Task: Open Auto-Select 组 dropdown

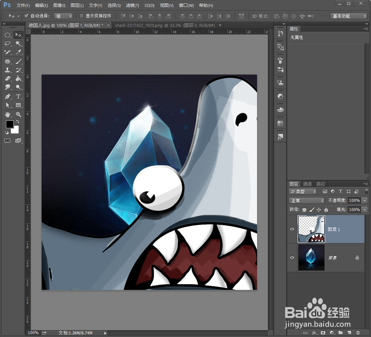Action: [x=63, y=16]
